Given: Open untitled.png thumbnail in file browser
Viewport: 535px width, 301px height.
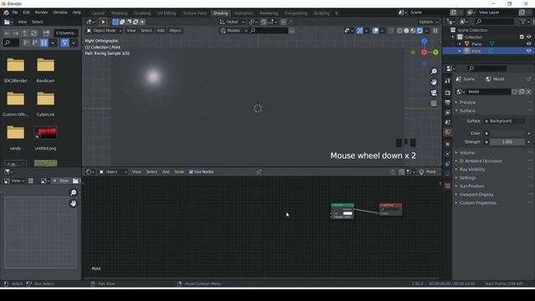Looking at the screenshot, I should pos(46,133).
